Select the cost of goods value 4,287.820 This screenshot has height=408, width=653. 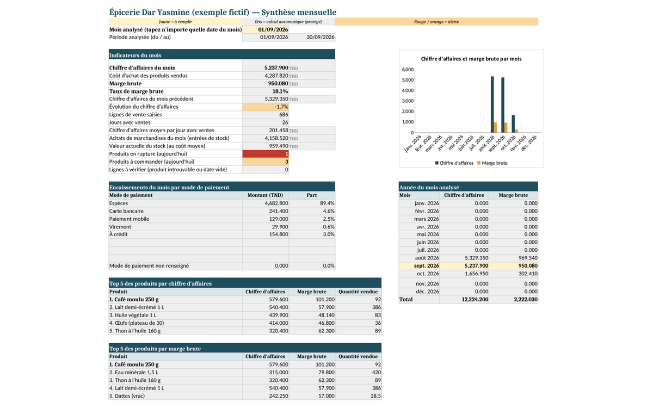pos(266,76)
